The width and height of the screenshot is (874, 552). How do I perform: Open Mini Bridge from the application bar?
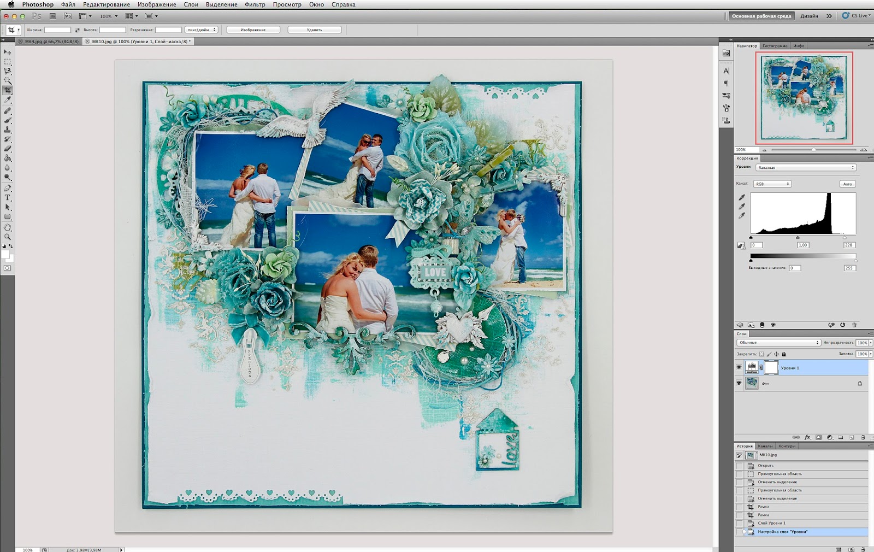(68, 16)
